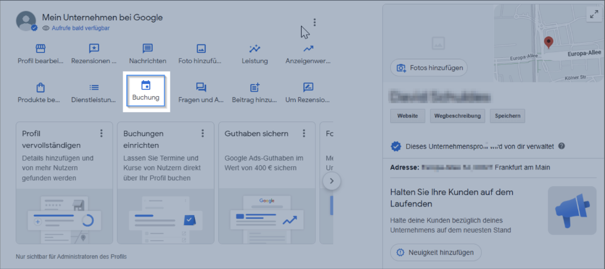Open Um Rezensionen bitten icon

pos(308,87)
